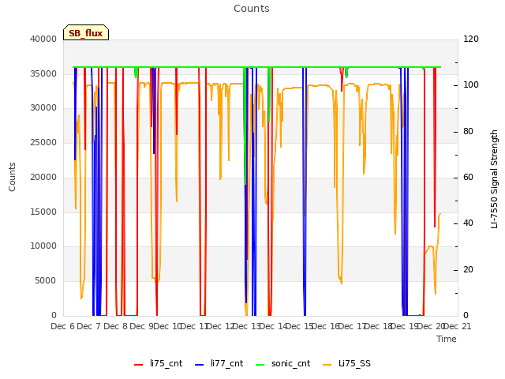505x379 pixels.
Task: Click the left Counts axis label
Action: [12, 177]
